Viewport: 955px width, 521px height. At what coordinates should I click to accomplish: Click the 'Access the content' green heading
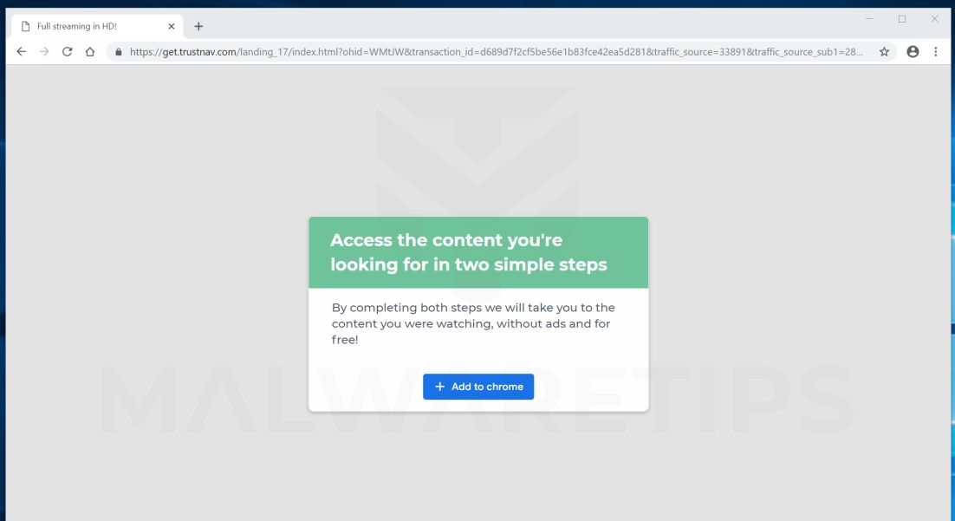[468, 252]
